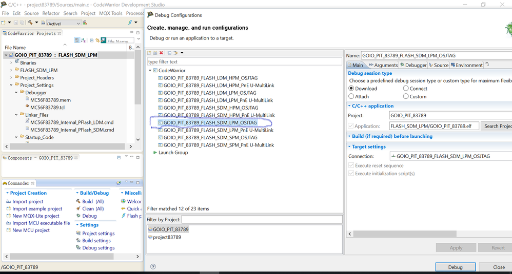Click the collapse all icon in Debug Configurations
512x274 pixels.
click(x=169, y=53)
